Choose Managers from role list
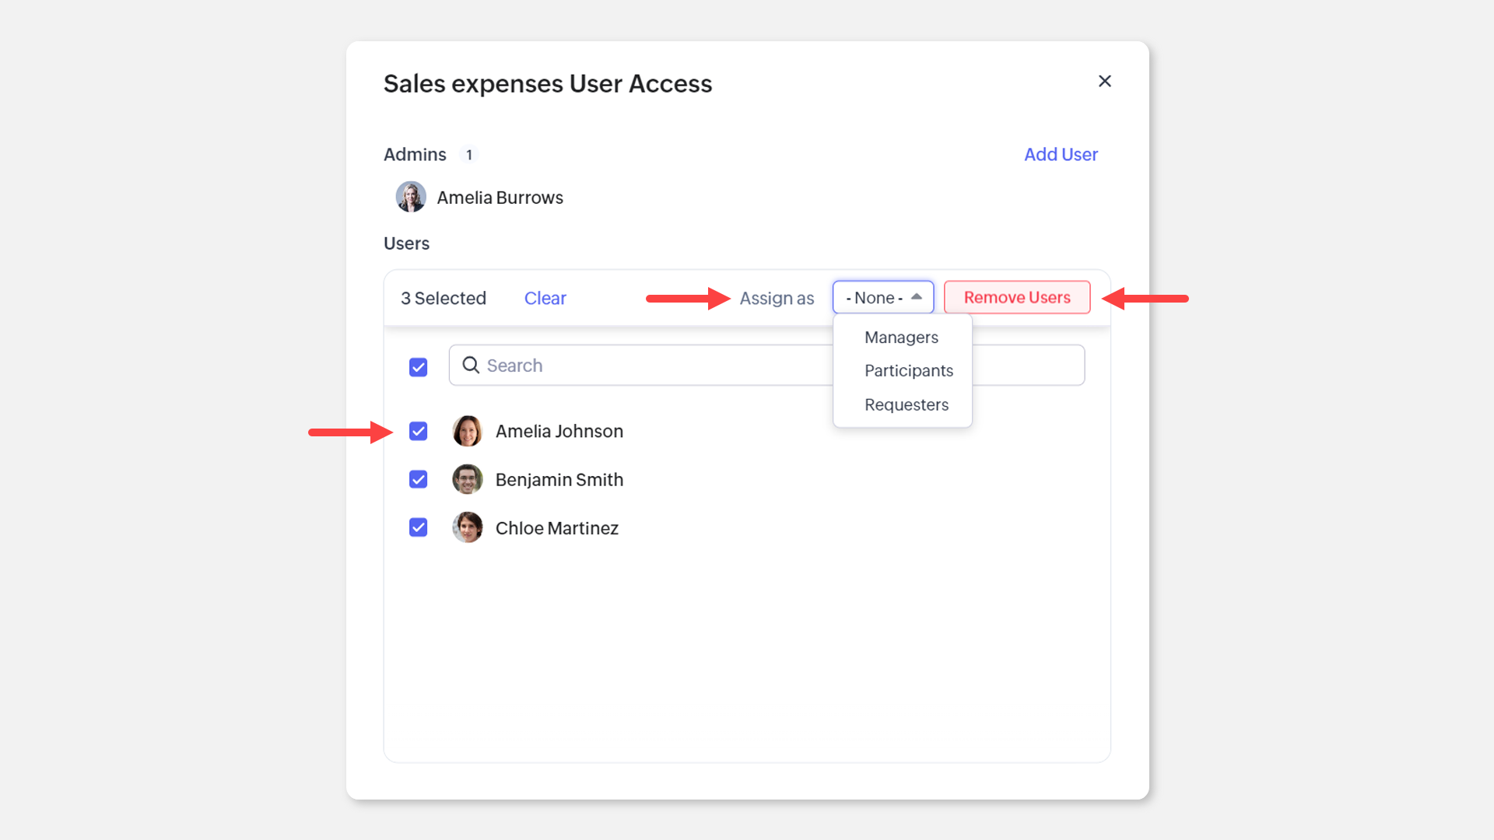1494x840 pixels. 901,337
